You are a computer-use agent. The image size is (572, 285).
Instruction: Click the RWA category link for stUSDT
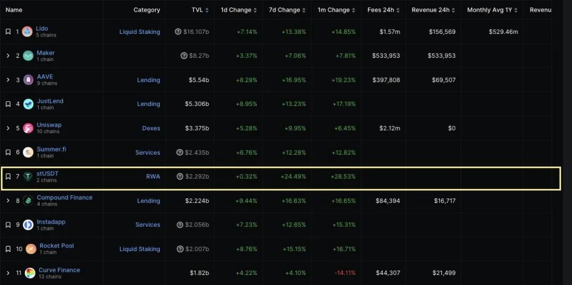coord(153,176)
